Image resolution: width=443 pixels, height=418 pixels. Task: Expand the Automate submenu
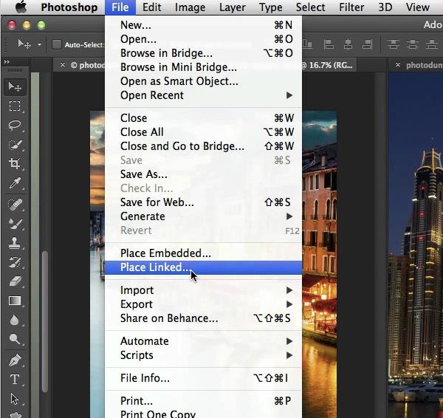(x=206, y=341)
